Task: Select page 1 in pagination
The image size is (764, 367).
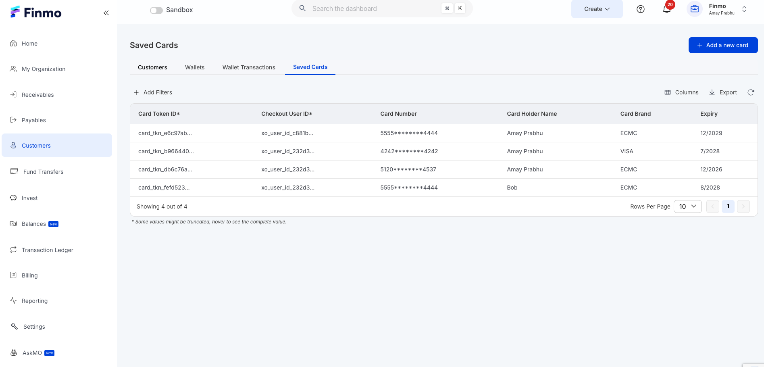Action: (728, 206)
